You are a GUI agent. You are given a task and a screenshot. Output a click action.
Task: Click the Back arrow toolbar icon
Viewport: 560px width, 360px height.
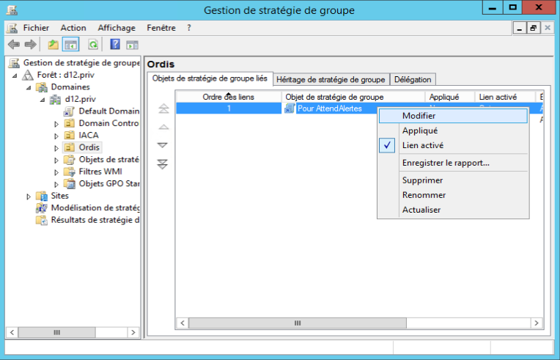[13, 45]
